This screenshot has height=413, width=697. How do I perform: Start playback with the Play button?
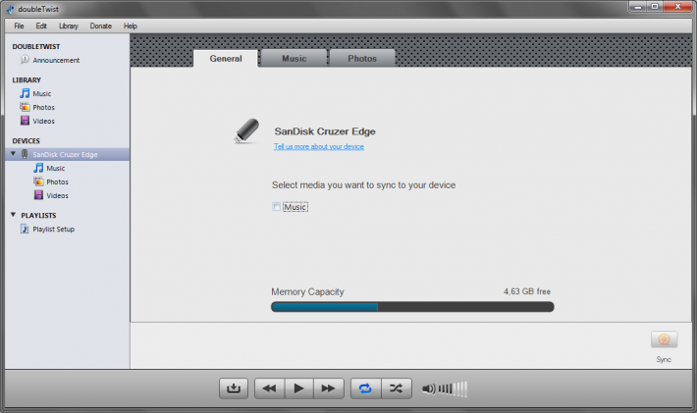[299, 389]
